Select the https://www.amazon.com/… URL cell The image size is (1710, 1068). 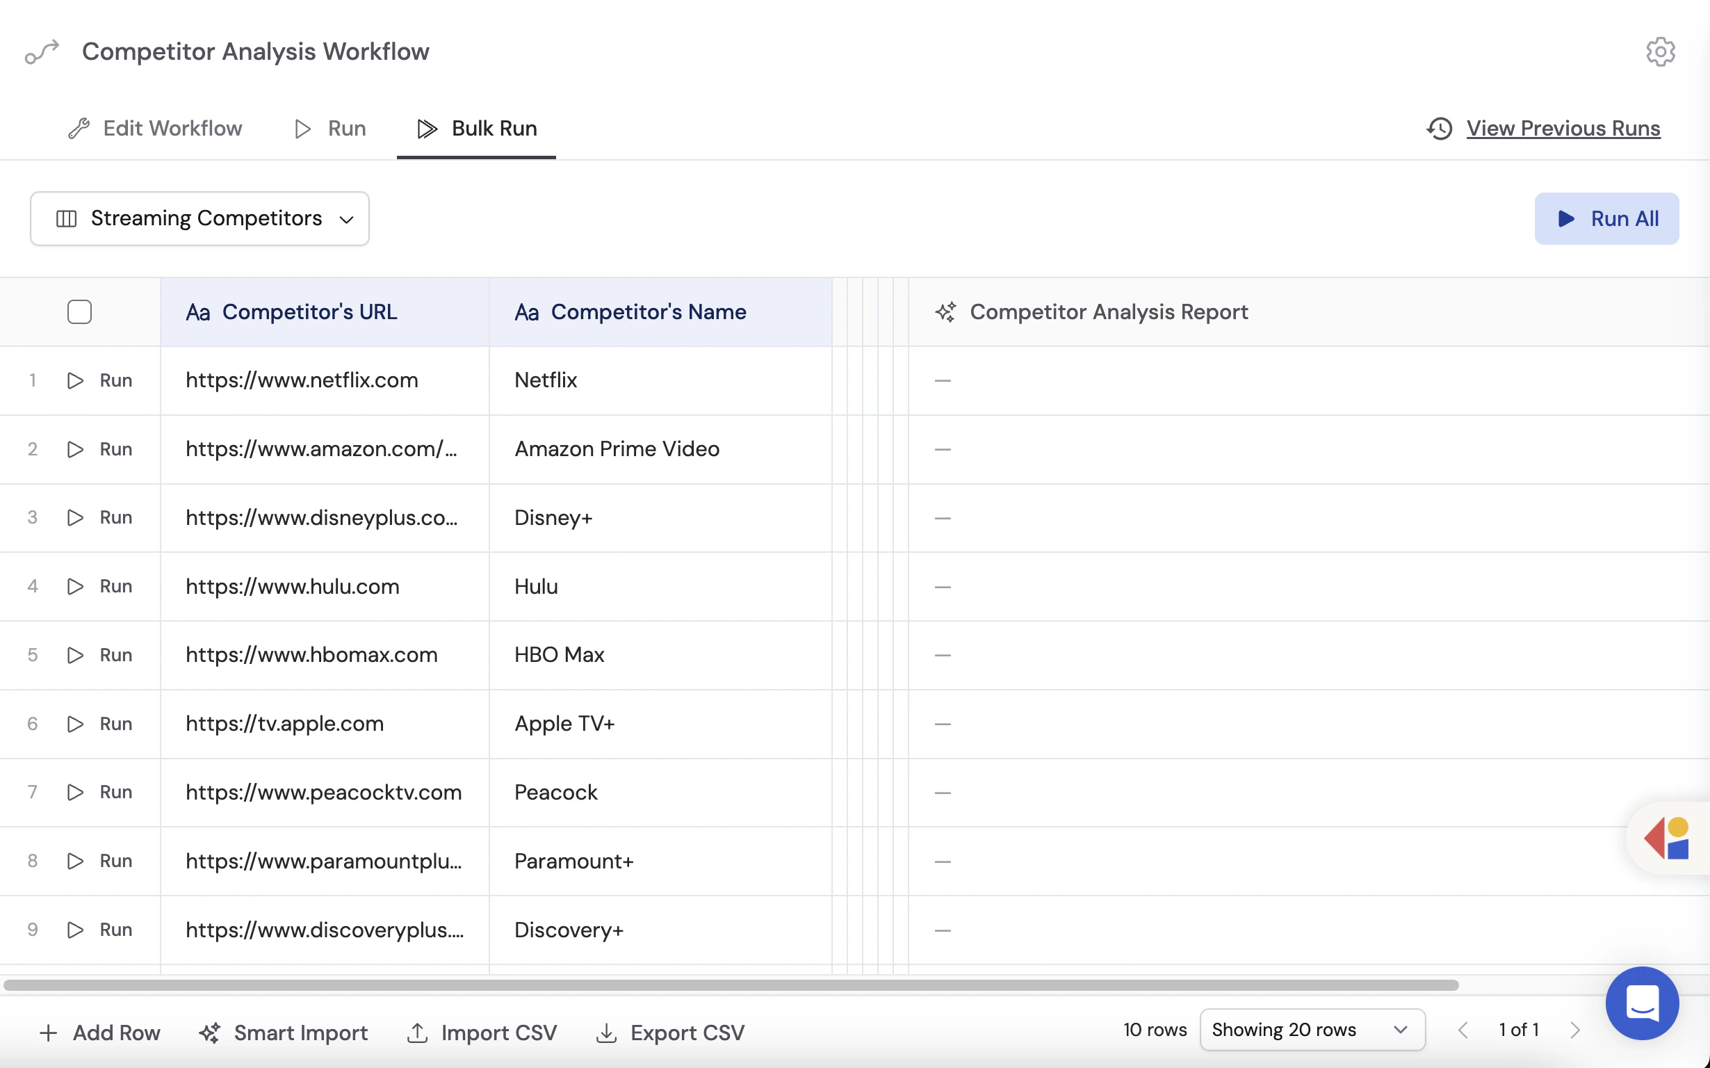(325, 449)
